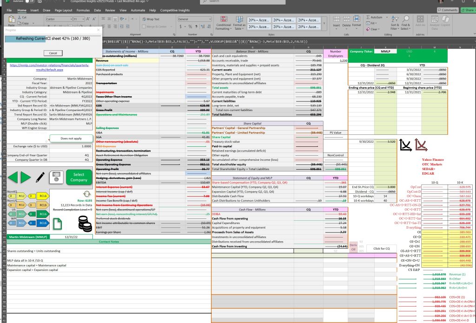Screen dimensions: 476x323
Task: Click the blue RCL6 WPI tag
Action: (43, 223)
